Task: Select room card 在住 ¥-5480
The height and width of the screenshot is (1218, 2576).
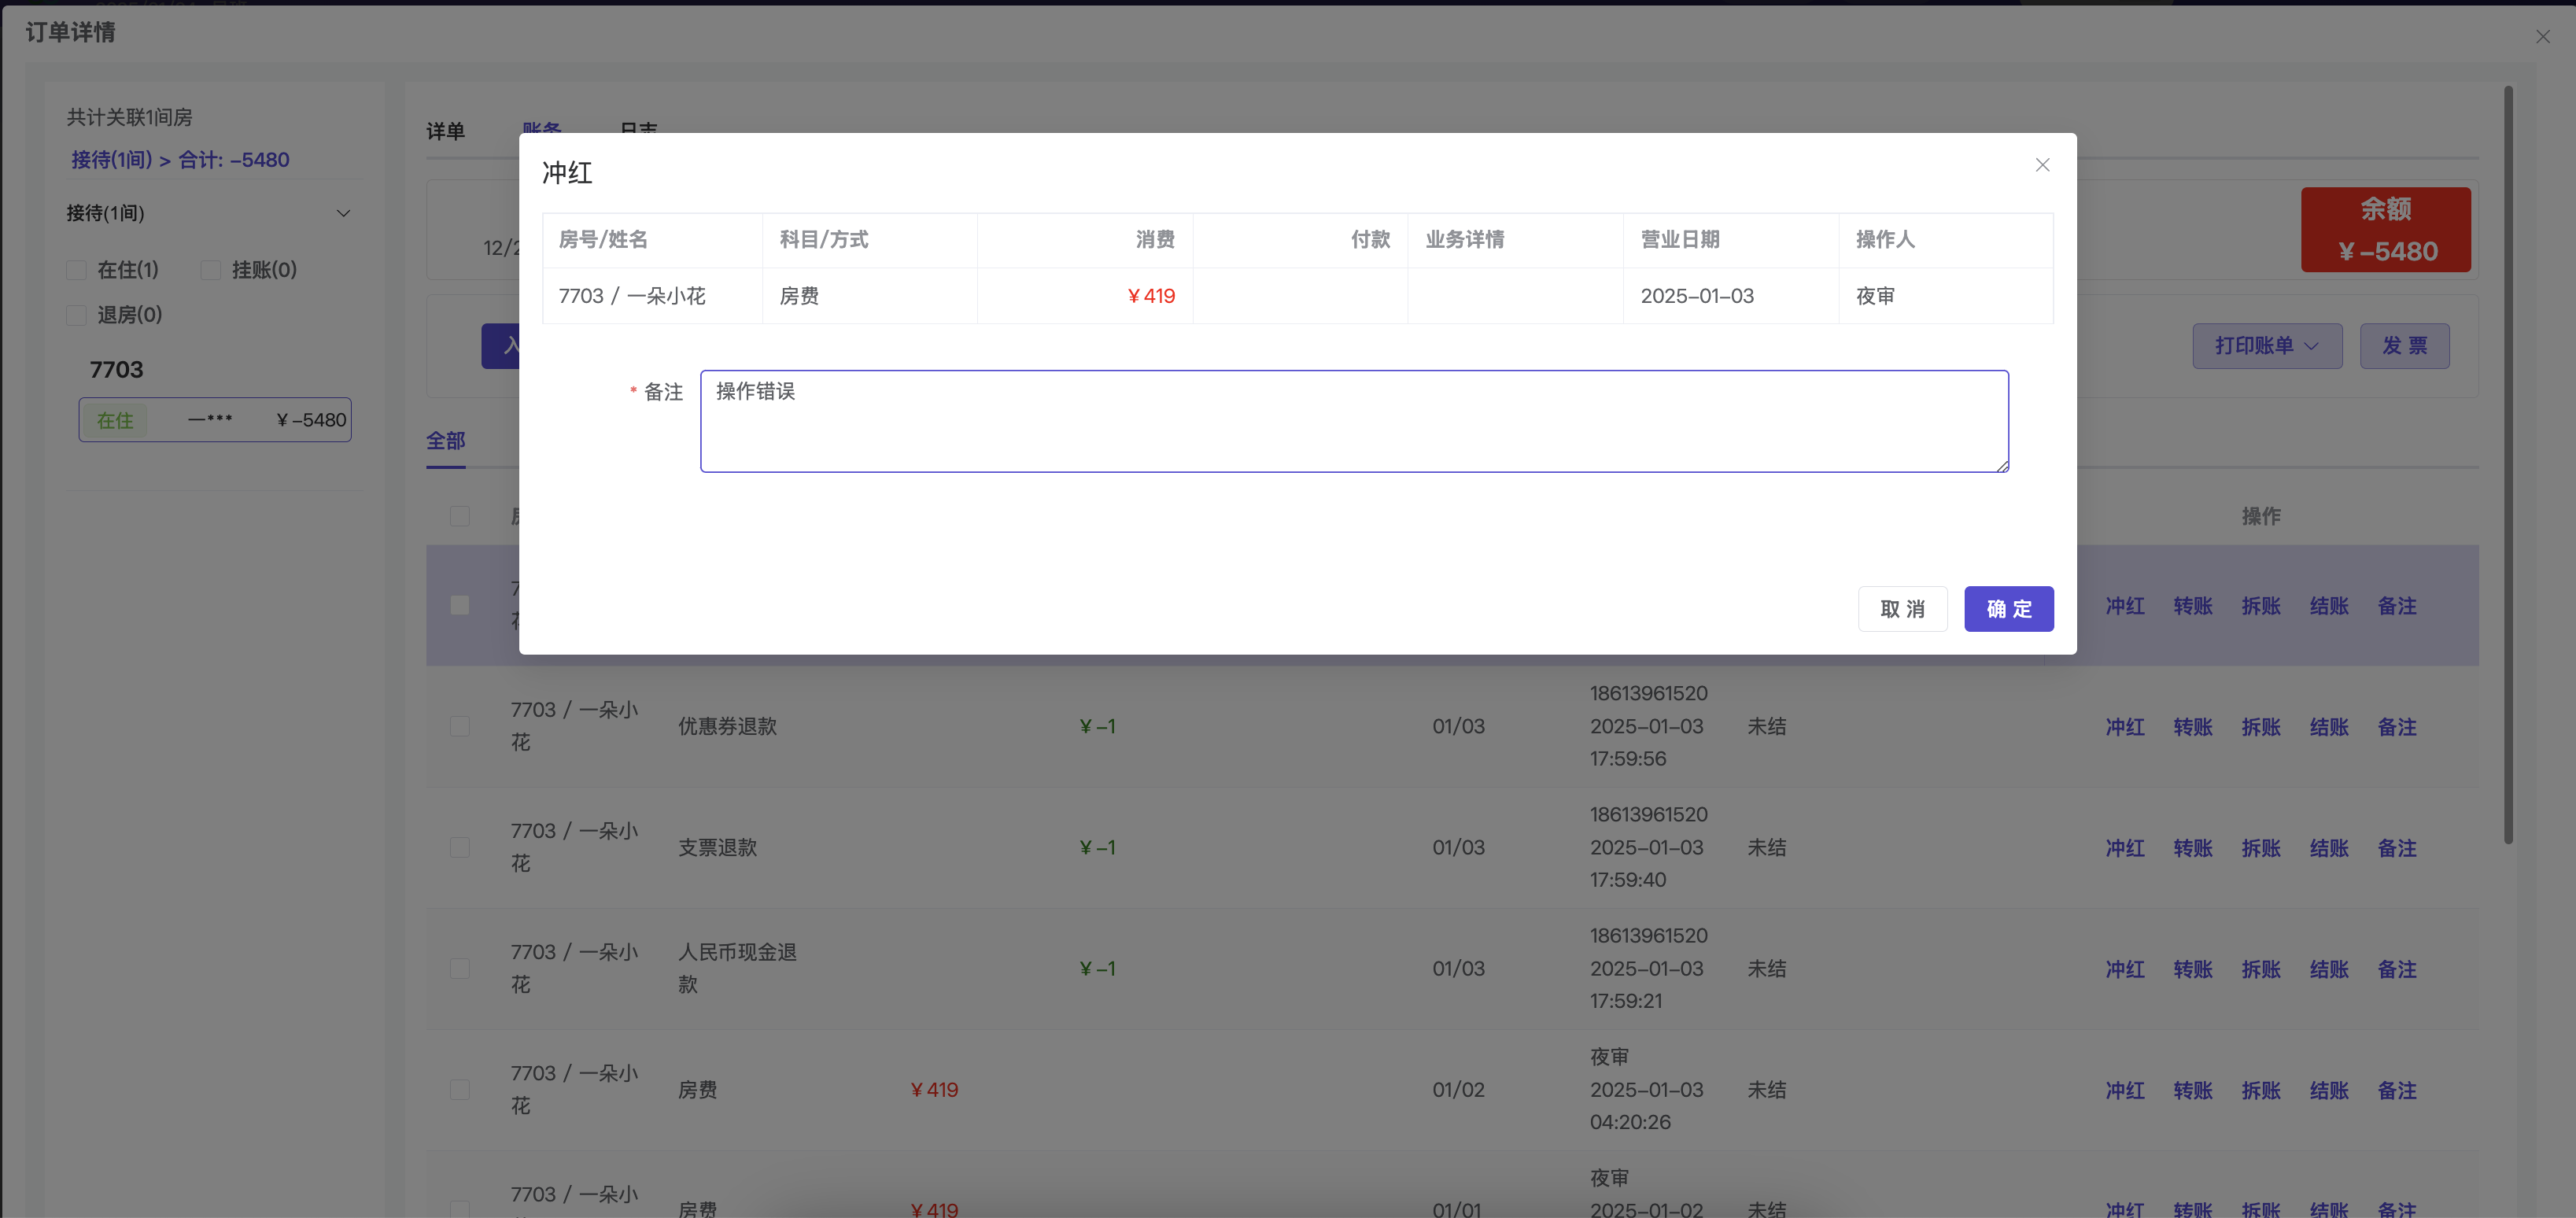Action: [215, 420]
